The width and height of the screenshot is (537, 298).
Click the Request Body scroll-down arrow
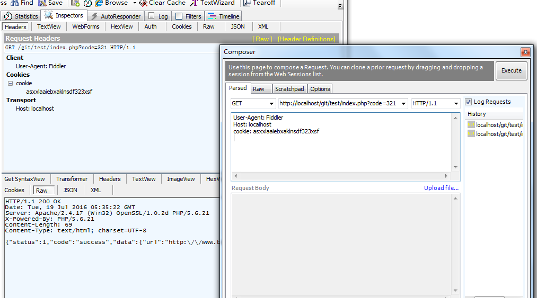455,291
